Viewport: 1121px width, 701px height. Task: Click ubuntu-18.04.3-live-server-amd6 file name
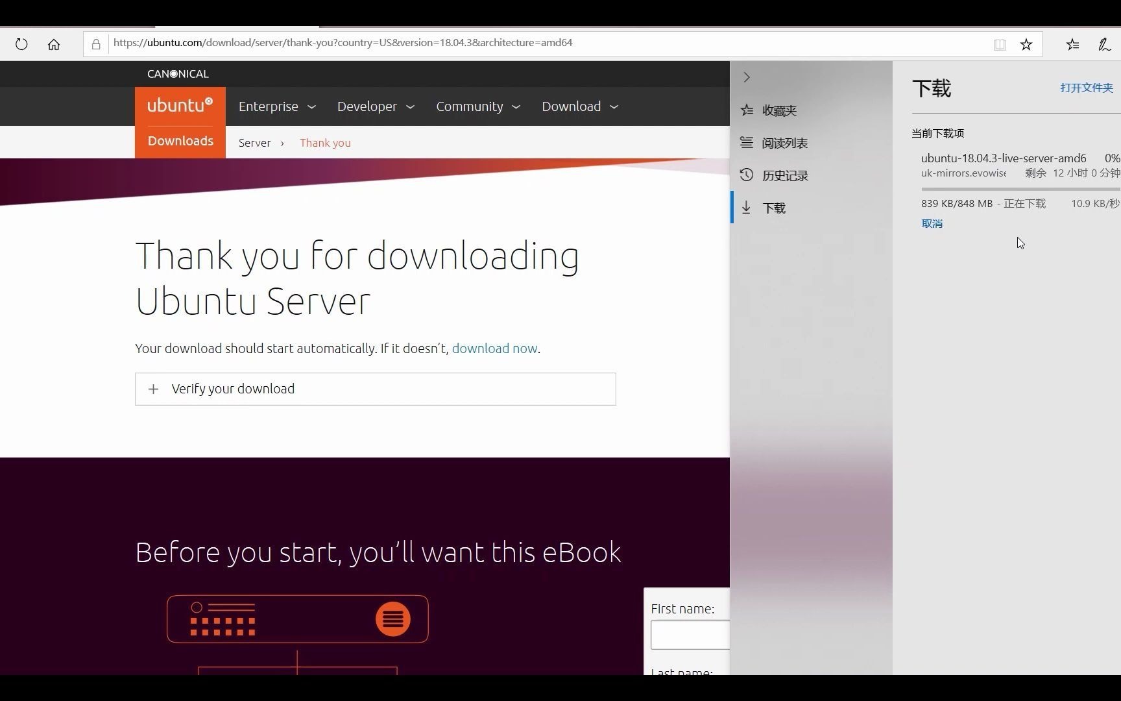coord(1003,158)
